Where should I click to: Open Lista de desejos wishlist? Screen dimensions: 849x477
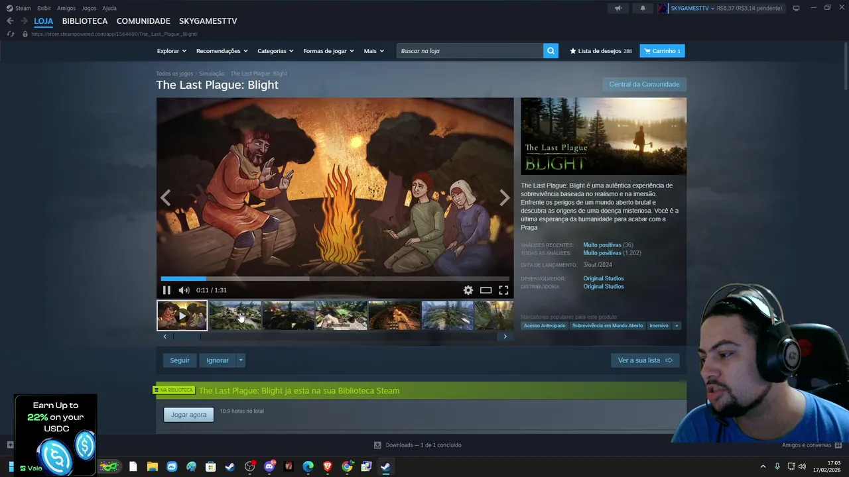click(600, 51)
